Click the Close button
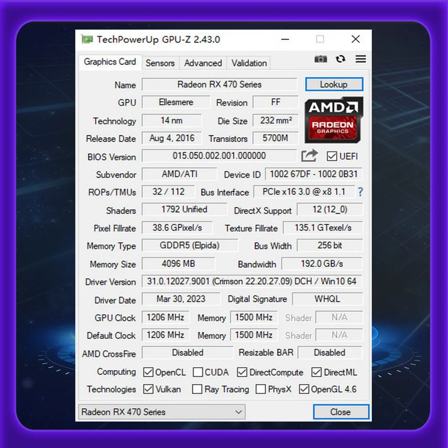Viewport: 448px width, 448px height. tap(341, 411)
